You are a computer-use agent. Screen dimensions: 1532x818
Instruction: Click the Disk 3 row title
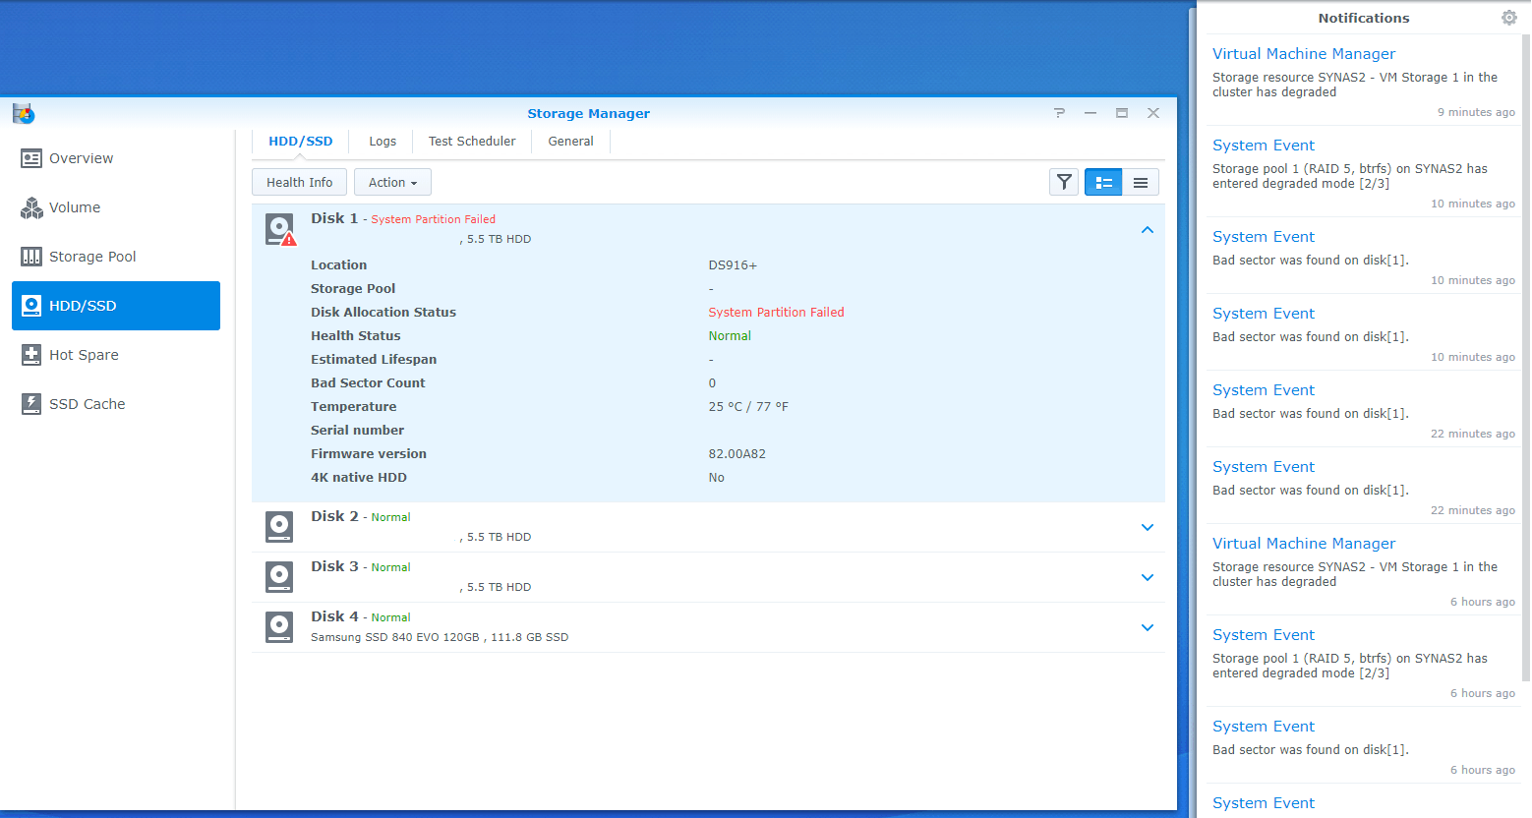pyautogui.click(x=334, y=566)
